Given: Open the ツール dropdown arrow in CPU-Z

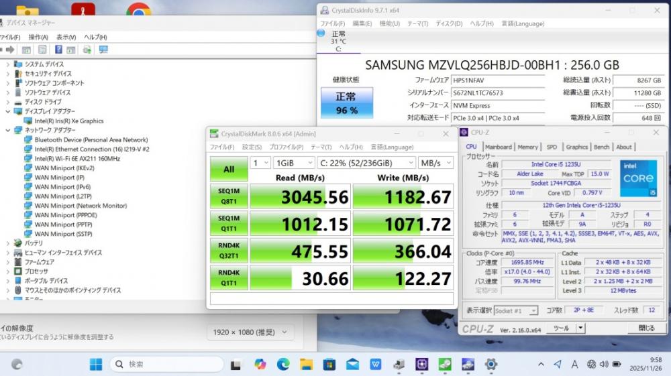Looking at the screenshot, I should pos(580,328).
